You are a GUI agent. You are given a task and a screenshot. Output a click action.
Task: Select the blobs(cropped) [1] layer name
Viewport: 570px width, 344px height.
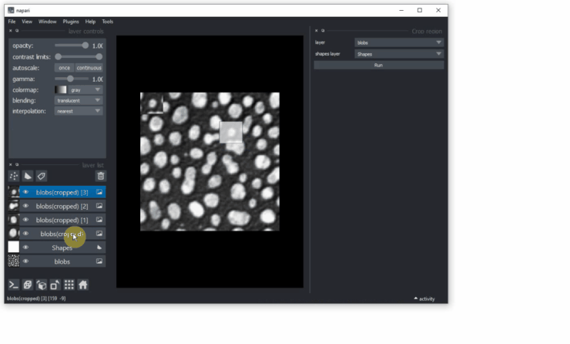pyautogui.click(x=62, y=220)
